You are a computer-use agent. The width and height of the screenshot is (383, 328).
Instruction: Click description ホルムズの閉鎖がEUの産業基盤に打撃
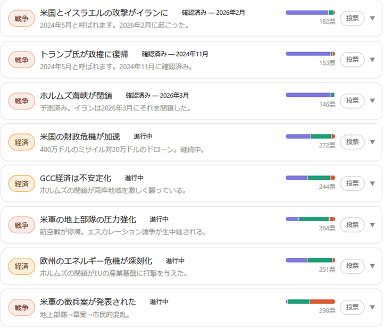pyautogui.click(x=114, y=273)
